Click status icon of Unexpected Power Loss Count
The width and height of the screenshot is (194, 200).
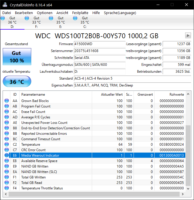(x=7, y=122)
